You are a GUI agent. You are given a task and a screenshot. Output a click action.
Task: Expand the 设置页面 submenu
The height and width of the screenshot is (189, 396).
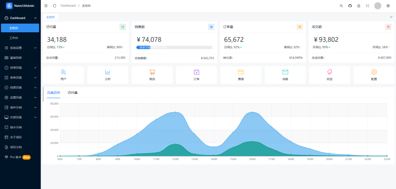[35, 97]
